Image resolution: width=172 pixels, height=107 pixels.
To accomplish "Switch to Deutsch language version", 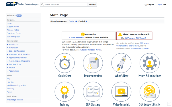I will coord(72,21).
